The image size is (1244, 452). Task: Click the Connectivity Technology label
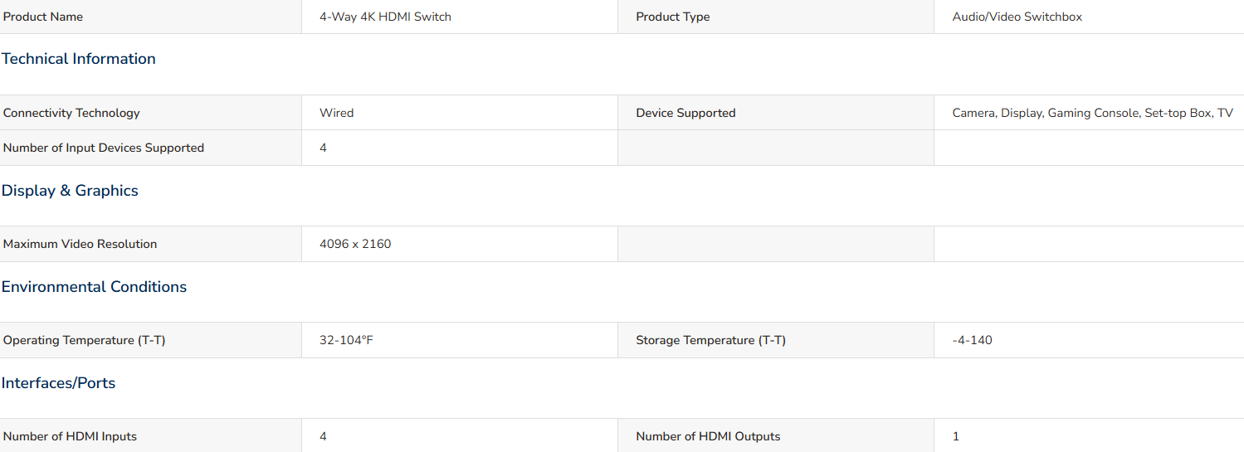point(71,113)
